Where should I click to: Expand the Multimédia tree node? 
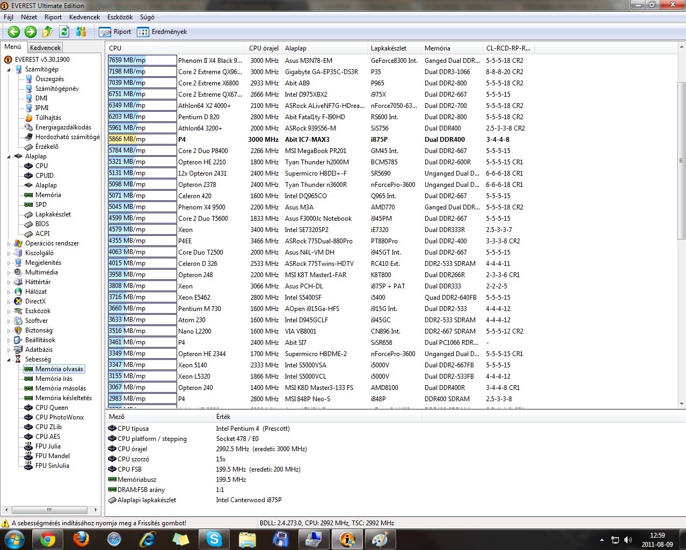pos(9,273)
